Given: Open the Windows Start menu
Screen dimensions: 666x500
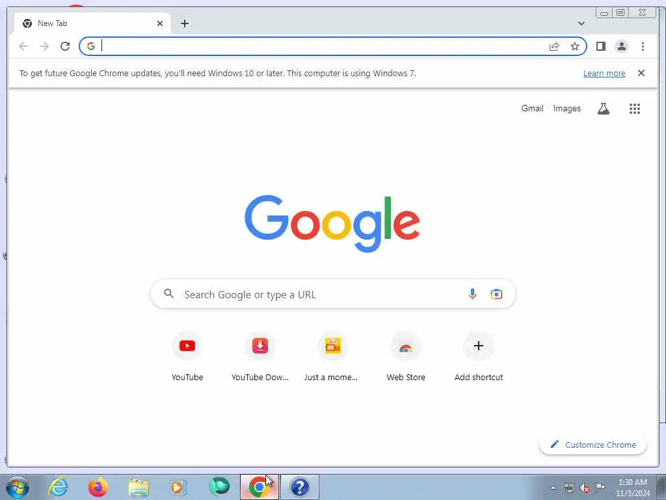Looking at the screenshot, I should (18, 487).
